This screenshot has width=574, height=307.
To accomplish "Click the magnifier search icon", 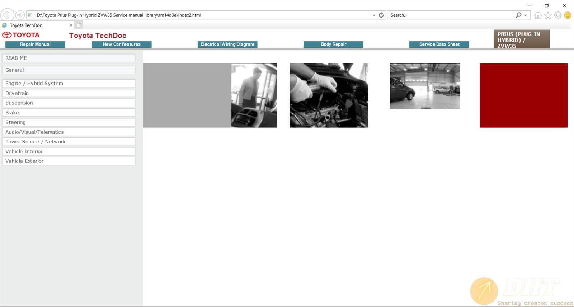I will pos(518,15).
